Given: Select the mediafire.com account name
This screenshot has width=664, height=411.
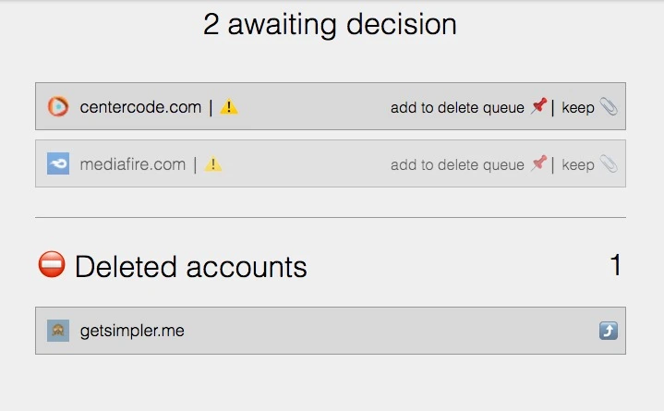Looking at the screenshot, I should coord(133,164).
